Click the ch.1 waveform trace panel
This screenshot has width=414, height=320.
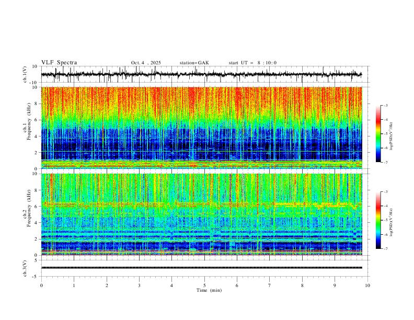coord(205,74)
